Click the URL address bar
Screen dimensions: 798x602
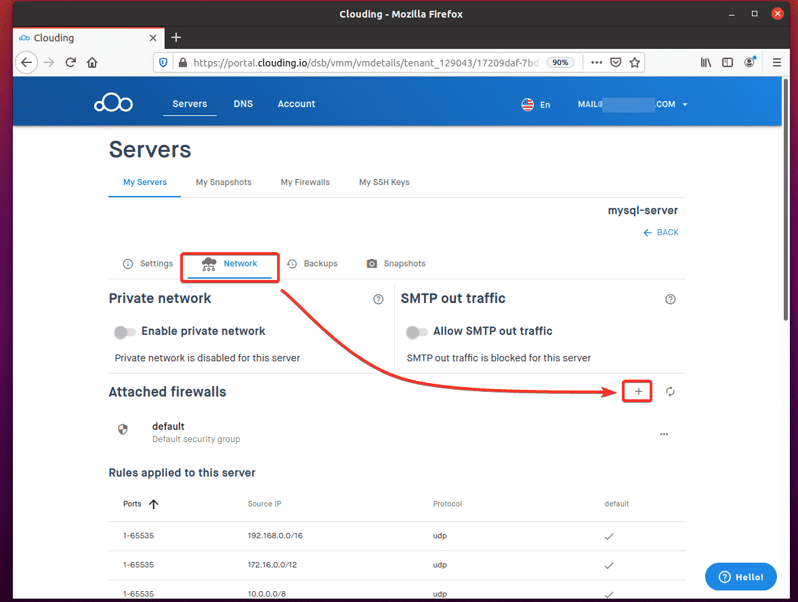click(366, 62)
